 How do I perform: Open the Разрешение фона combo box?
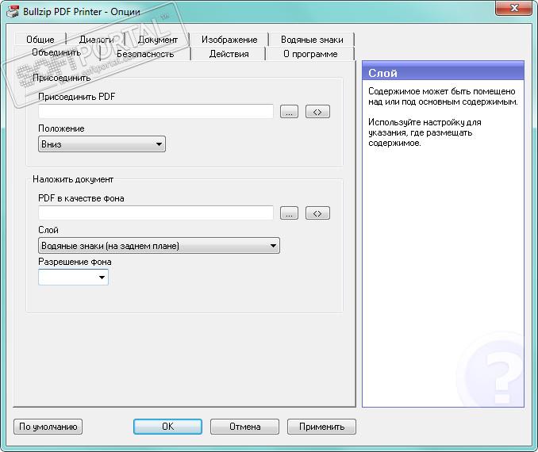tap(73, 277)
